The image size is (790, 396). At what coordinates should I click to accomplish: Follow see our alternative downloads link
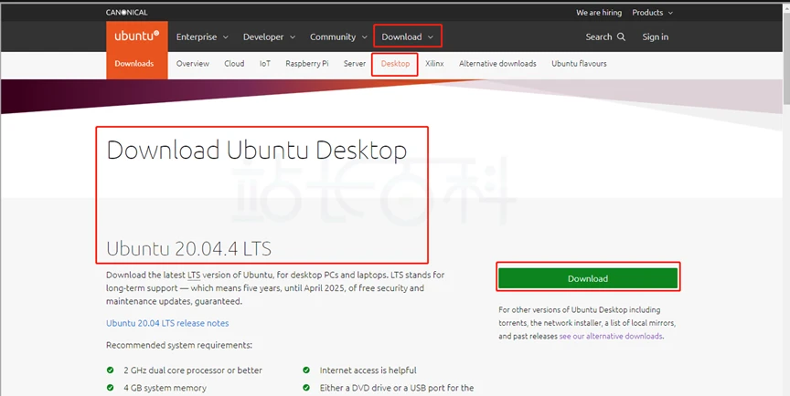[x=611, y=336]
